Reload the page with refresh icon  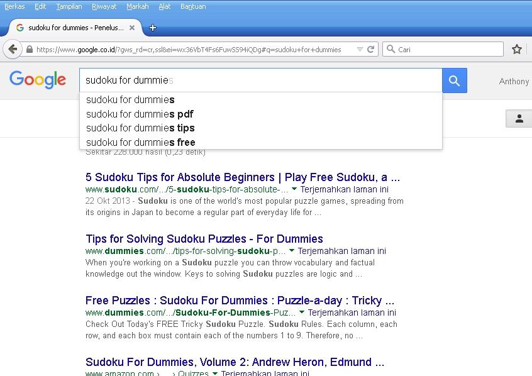371,50
